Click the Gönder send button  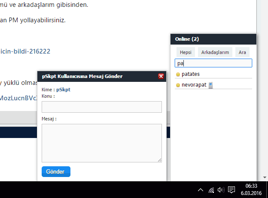pyautogui.click(x=56, y=171)
